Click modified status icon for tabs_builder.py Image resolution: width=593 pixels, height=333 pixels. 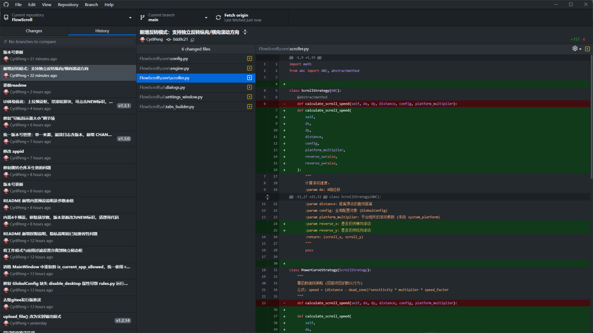[249, 107]
